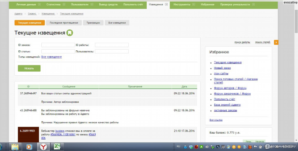Click the green bookmark icon beside heading
This screenshot has height=151, width=298.
click(70, 32)
